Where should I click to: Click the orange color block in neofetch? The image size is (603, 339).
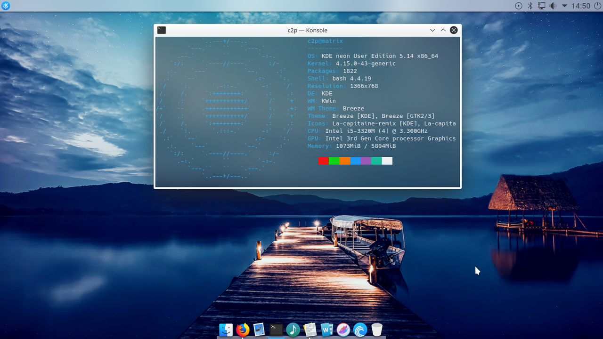344,161
